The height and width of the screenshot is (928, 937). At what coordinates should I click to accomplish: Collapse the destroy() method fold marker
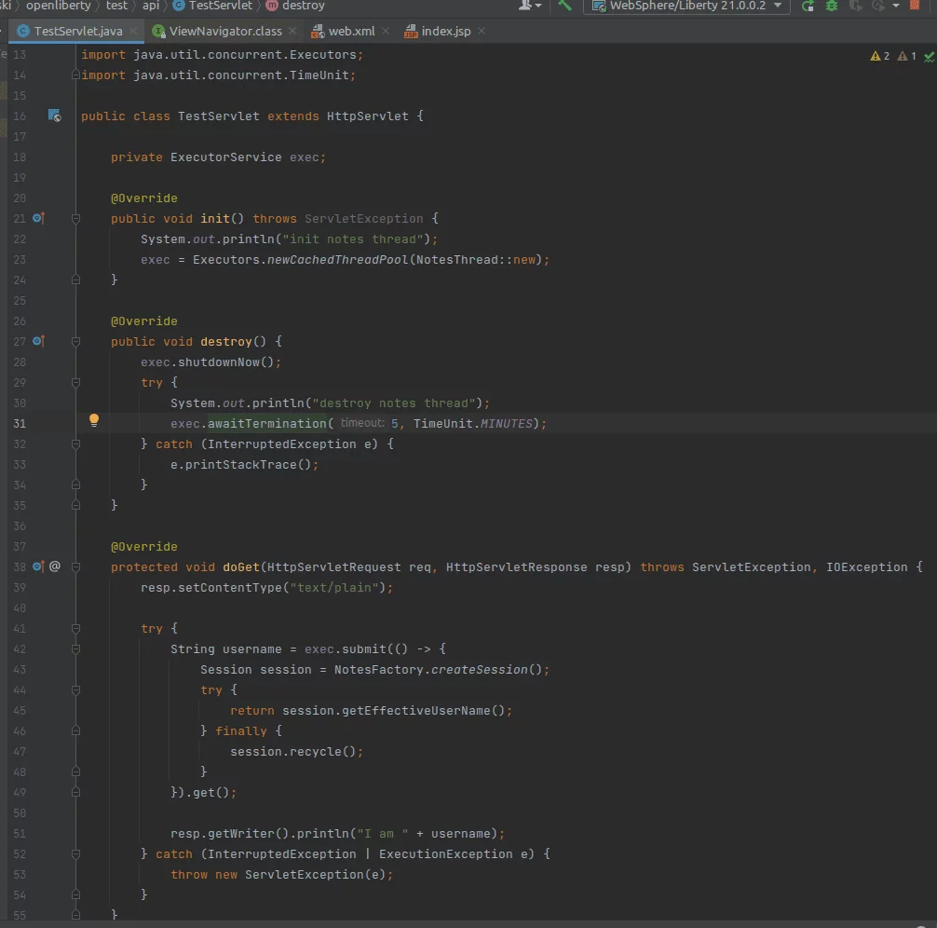[76, 342]
